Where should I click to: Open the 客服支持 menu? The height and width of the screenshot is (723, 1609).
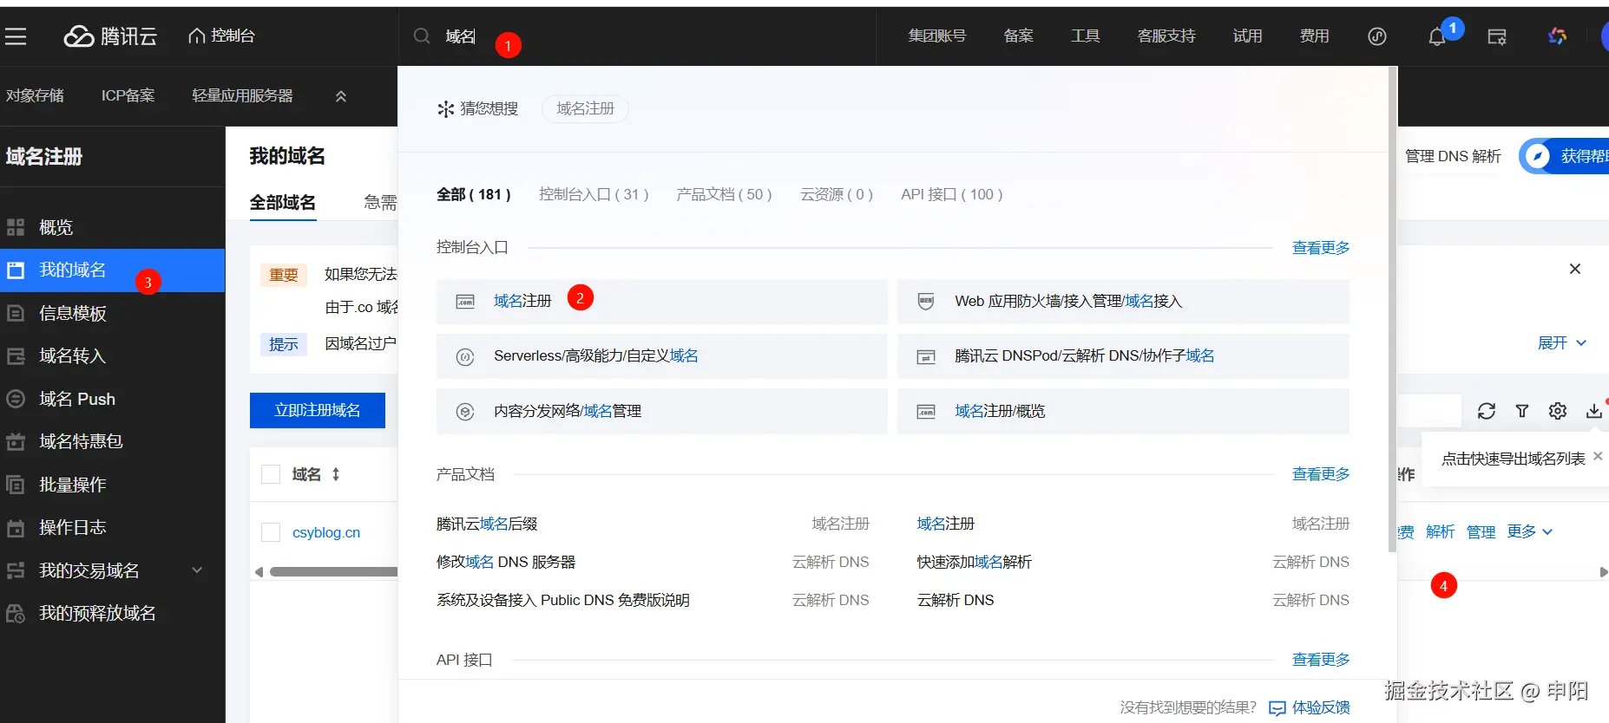tap(1166, 36)
